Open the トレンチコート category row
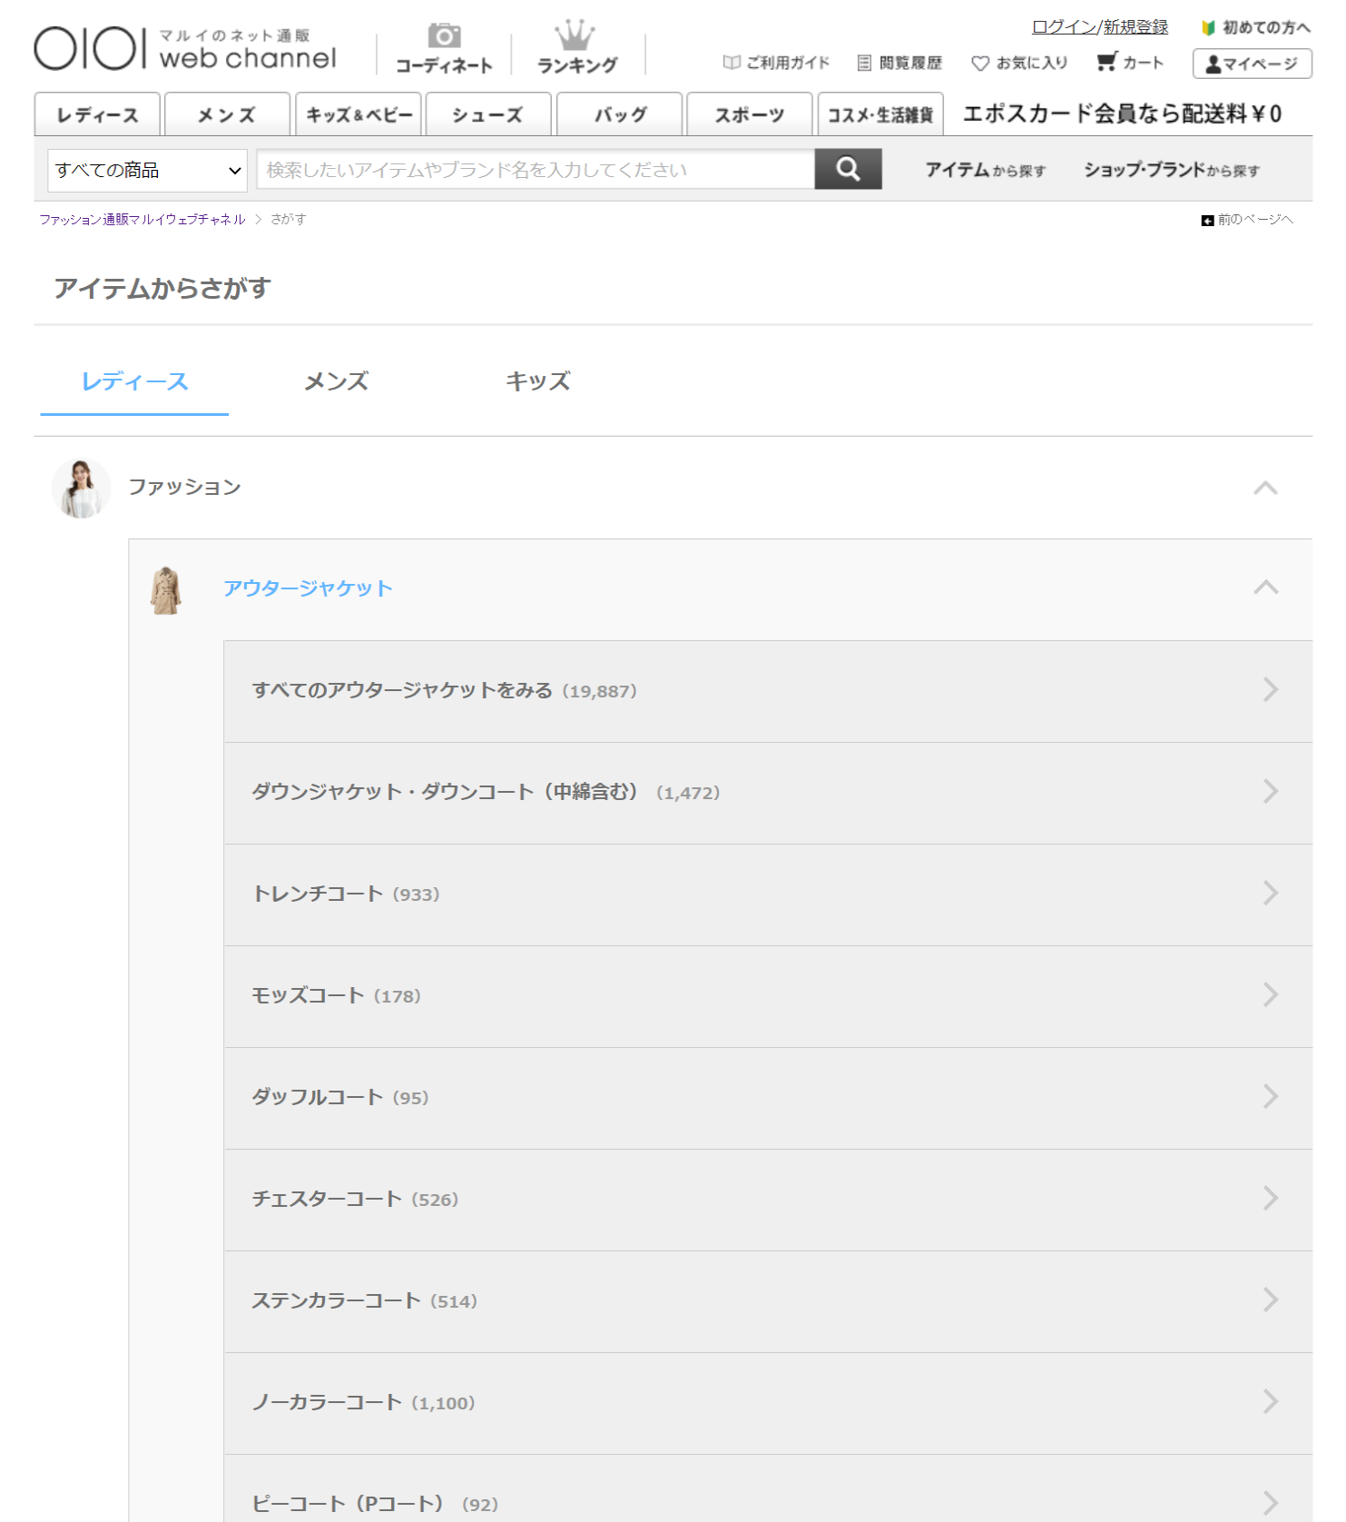This screenshot has height=1522, width=1346. (767, 894)
